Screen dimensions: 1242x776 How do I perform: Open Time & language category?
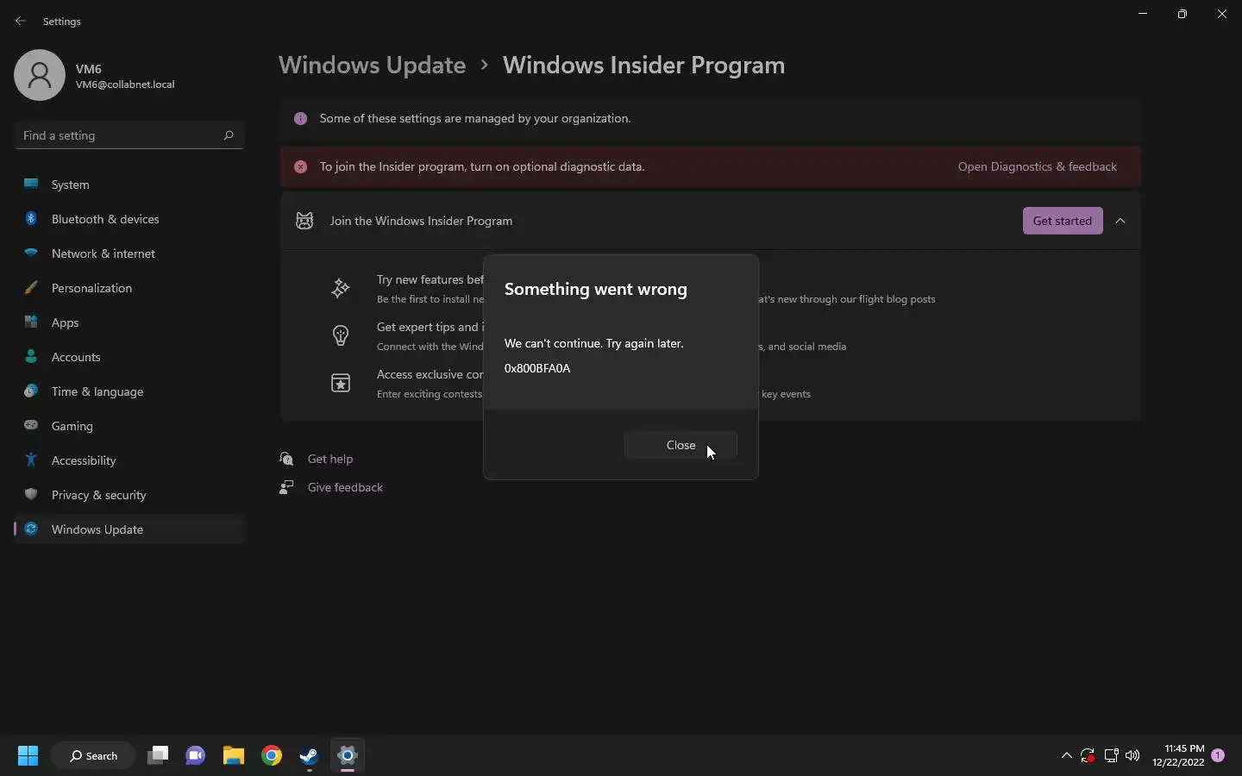129,391
